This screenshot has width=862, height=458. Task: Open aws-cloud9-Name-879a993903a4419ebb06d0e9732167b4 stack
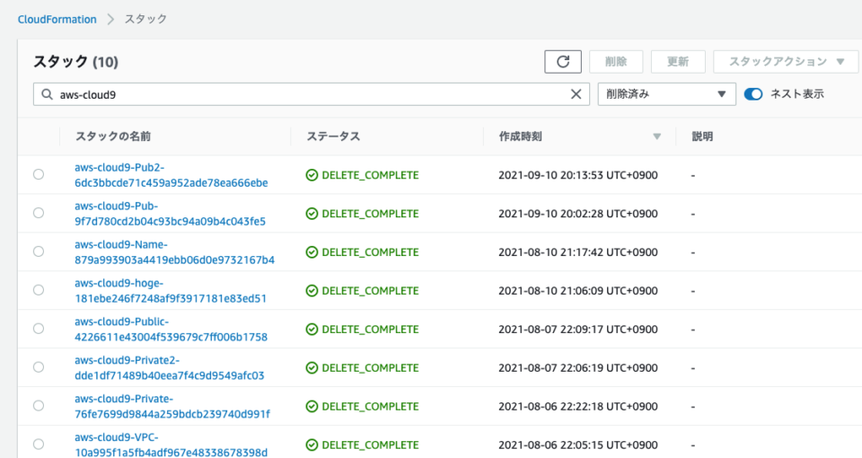174,251
